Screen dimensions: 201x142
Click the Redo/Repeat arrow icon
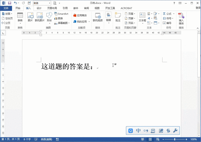click(x=23, y=3)
